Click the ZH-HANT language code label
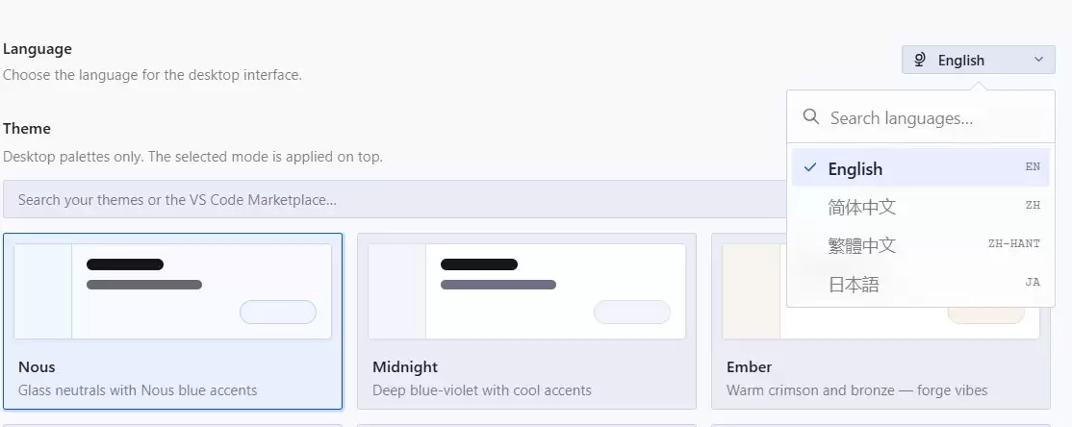Image resolution: width=1072 pixels, height=427 pixels. tap(1014, 243)
